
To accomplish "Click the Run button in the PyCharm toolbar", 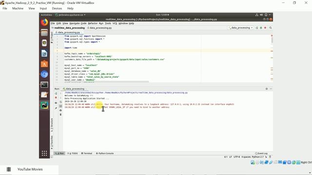I will [257, 28].
